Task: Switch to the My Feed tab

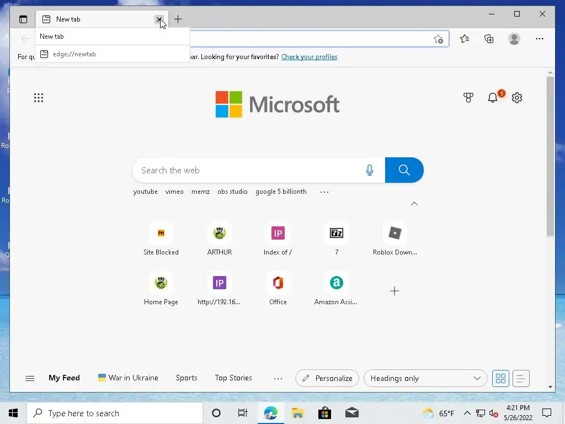Action: pyautogui.click(x=64, y=378)
